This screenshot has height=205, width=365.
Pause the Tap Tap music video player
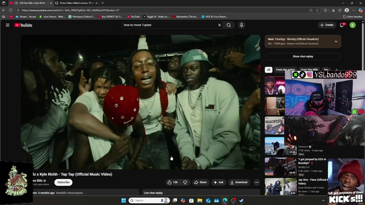click(141, 102)
